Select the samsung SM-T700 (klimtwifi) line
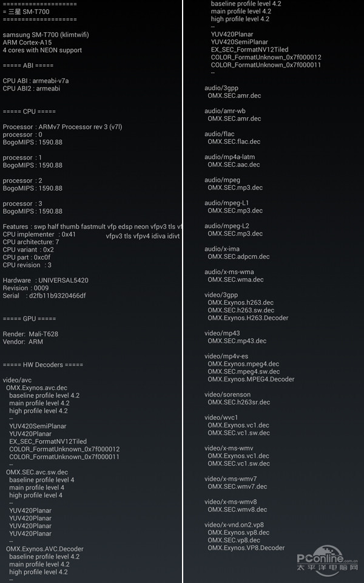The width and height of the screenshot is (364, 583). click(x=45, y=35)
